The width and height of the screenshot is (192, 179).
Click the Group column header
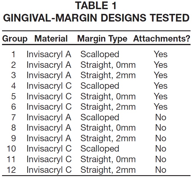click(x=15, y=39)
